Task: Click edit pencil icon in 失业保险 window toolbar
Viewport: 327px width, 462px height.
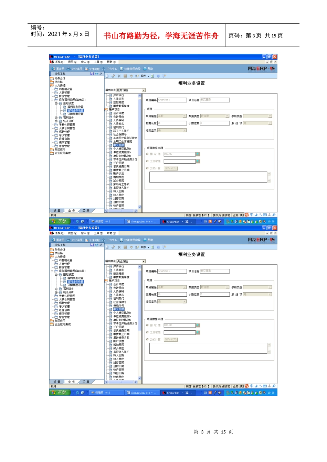Action: coord(113,247)
